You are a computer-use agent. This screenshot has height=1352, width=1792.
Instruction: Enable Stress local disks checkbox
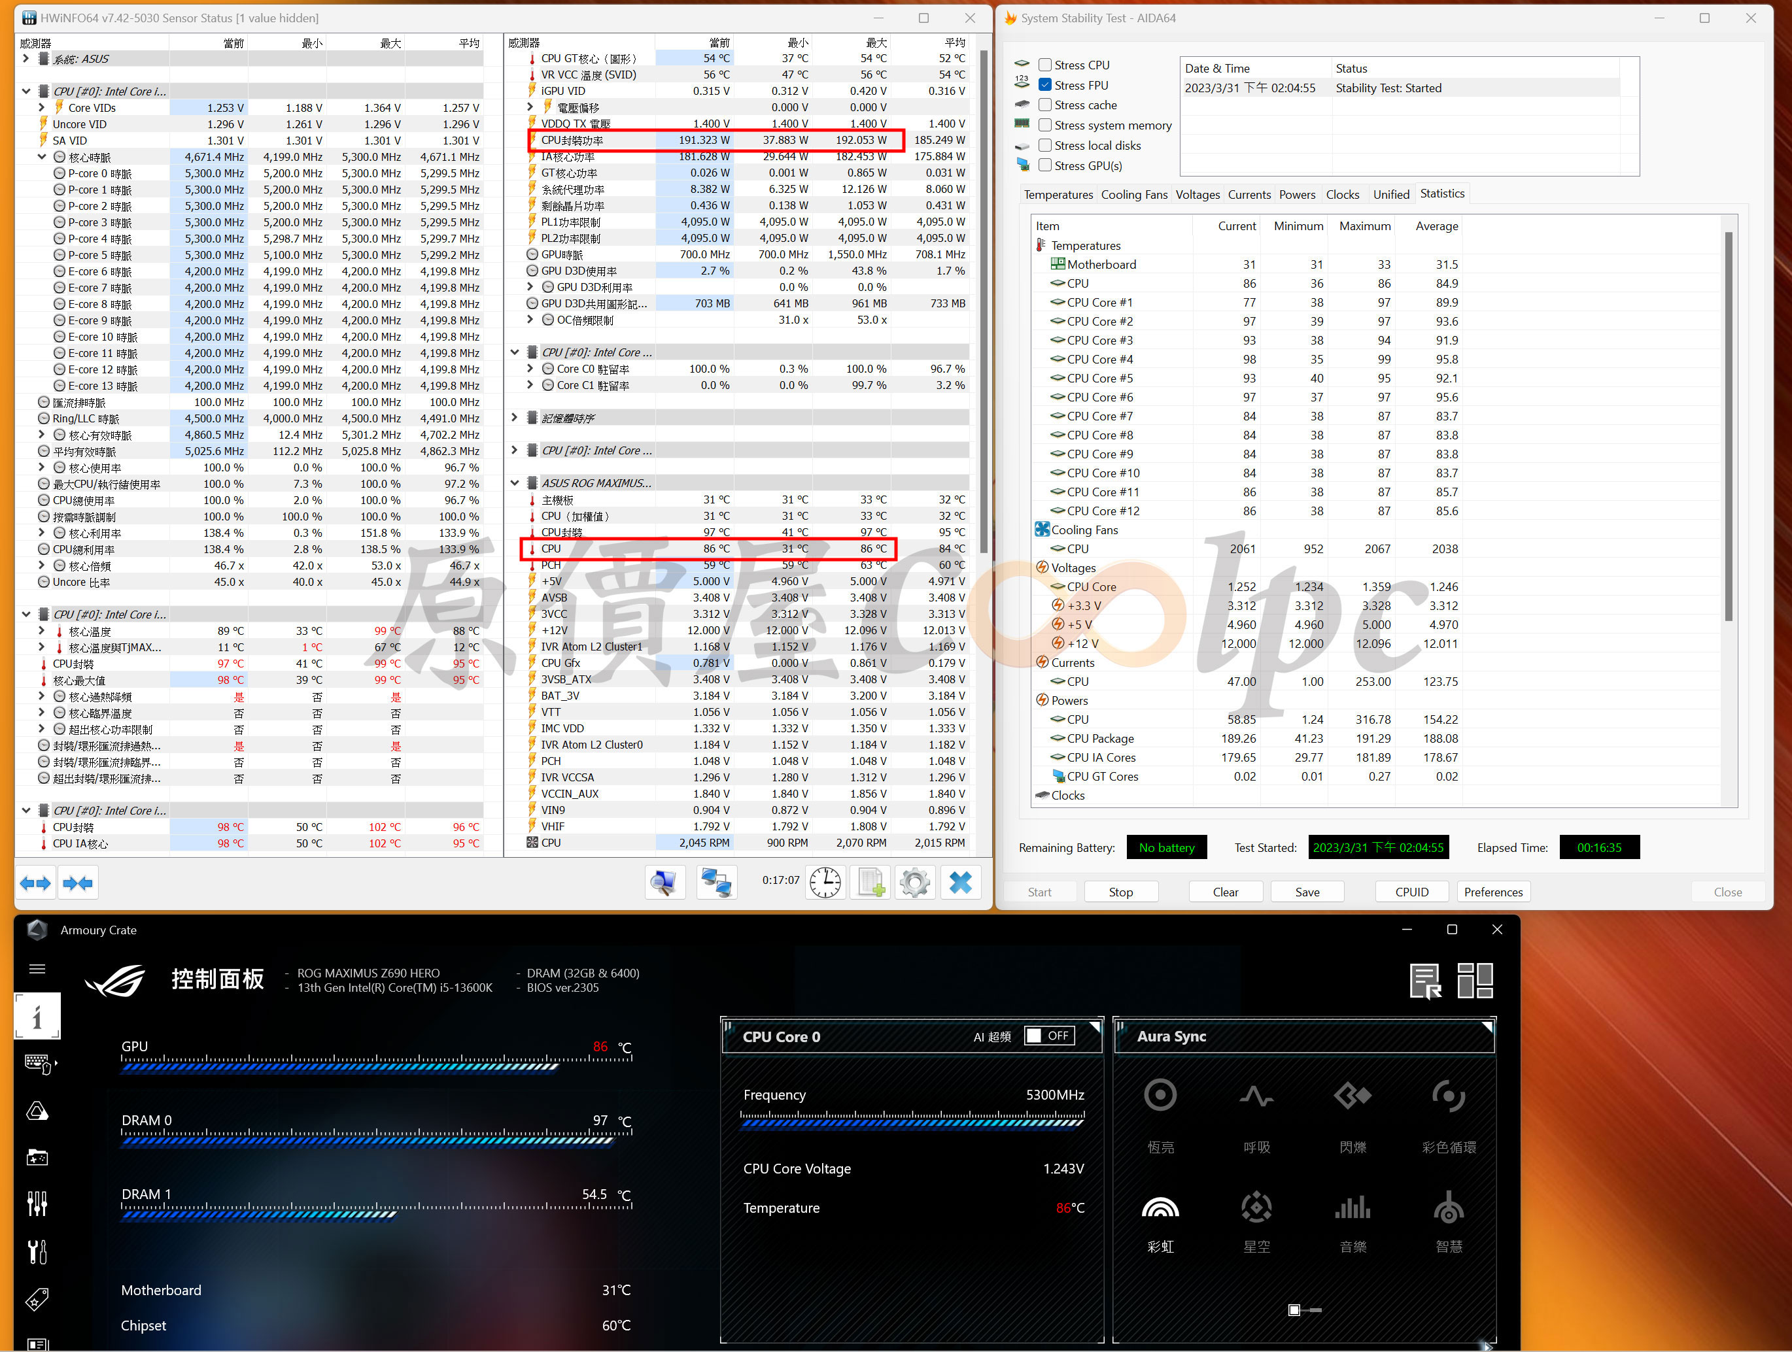click(x=1045, y=145)
